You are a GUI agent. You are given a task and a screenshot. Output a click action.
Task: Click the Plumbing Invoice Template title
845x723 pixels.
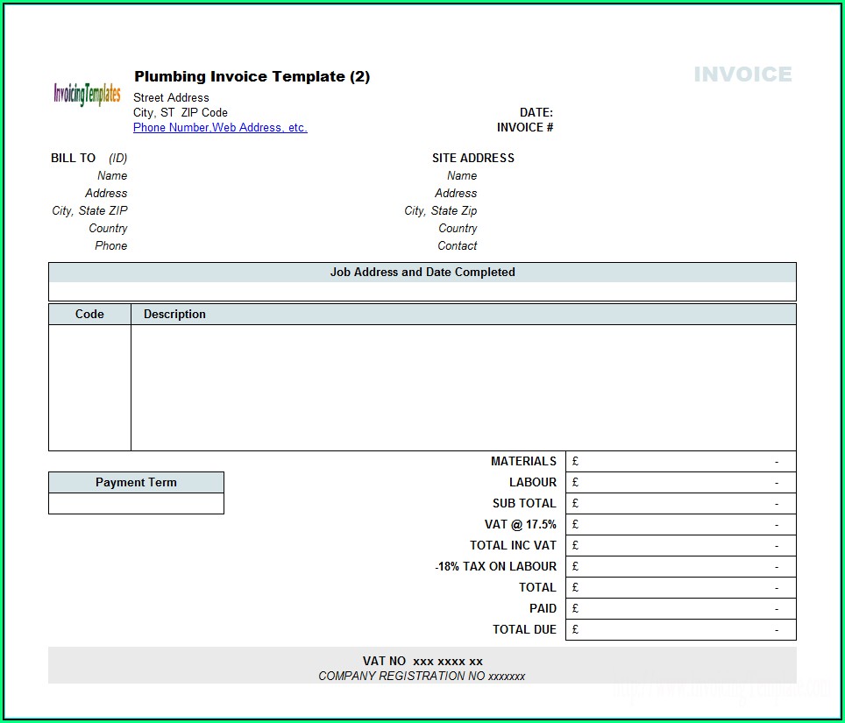[252, 77]
